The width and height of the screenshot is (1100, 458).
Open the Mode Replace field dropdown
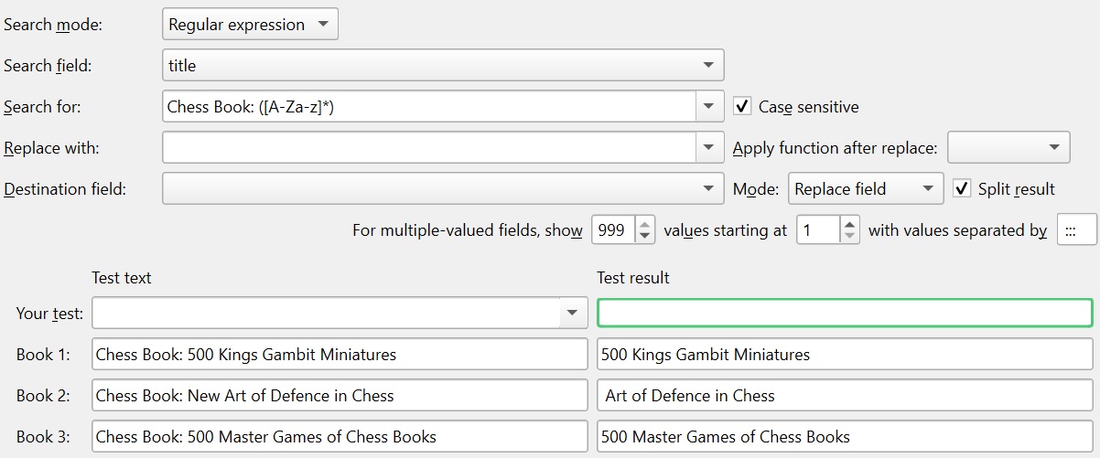click(x=866, y=189)
